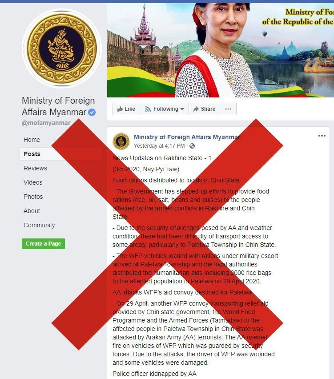The image size is (334, 379).
Task: Open the Reviews section
Action: (x=35, y=168)
